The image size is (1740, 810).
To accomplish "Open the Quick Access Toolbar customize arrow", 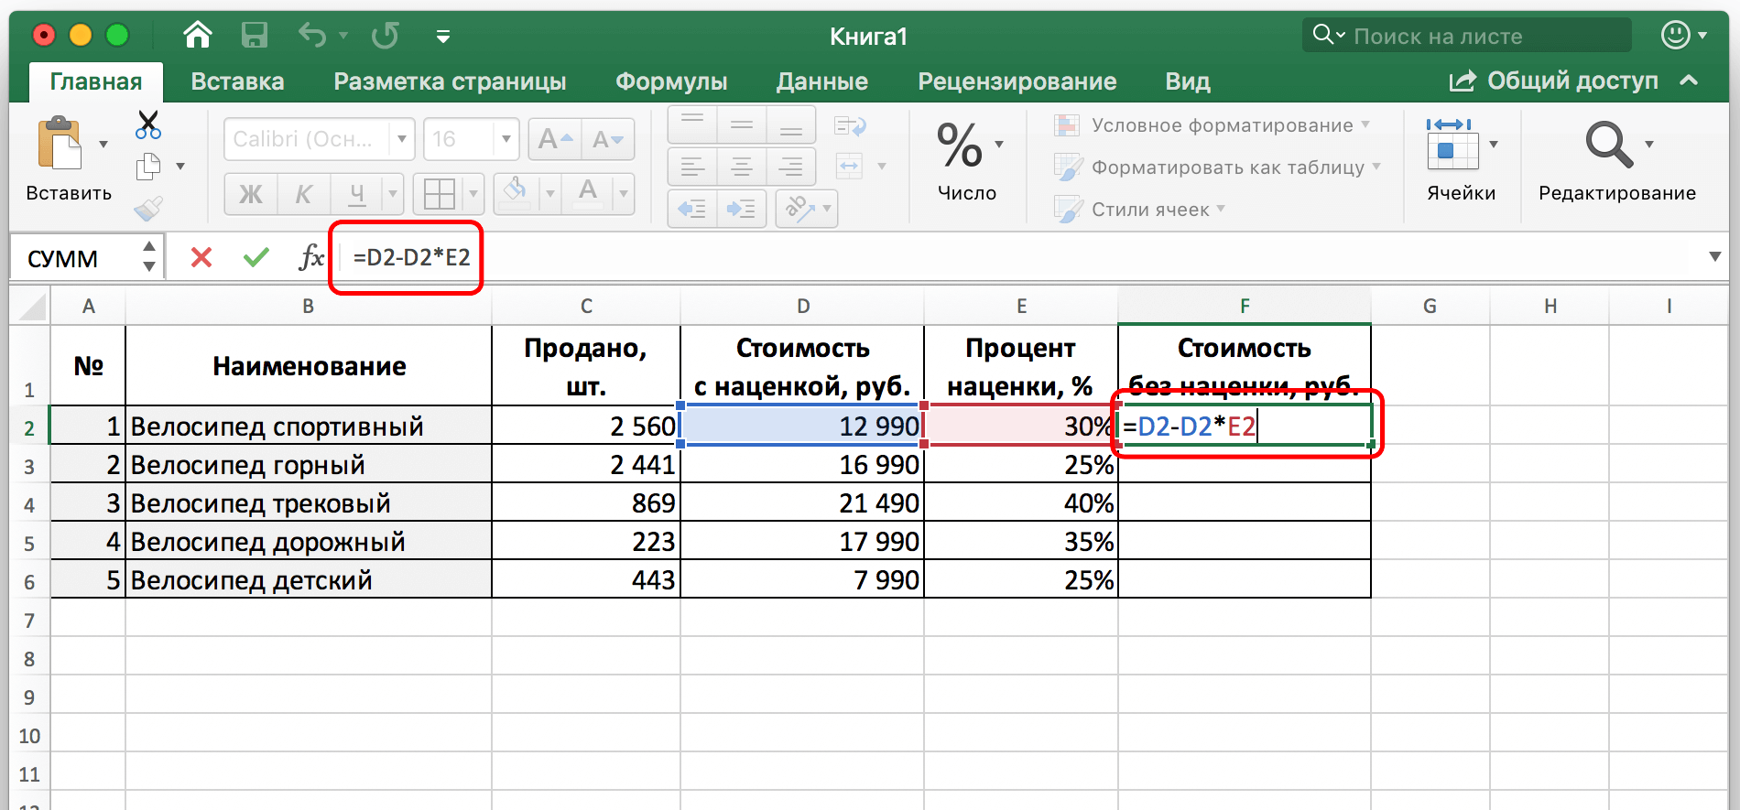I will [x=443, y=37].
